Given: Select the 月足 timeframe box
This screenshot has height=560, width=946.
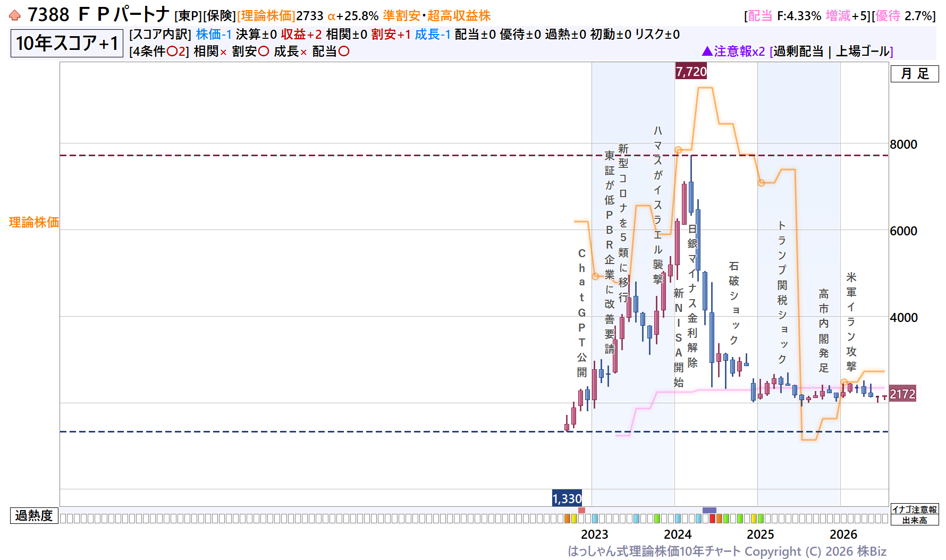Looking at the screenshot, I should 915,74.
